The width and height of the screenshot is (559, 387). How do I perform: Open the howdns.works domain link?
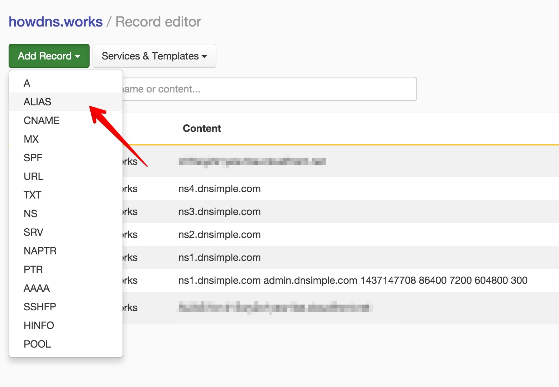coord(56,22)
